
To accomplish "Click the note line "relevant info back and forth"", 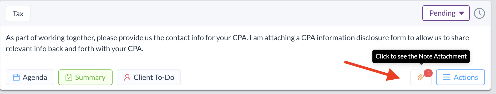I will (74, 49).
